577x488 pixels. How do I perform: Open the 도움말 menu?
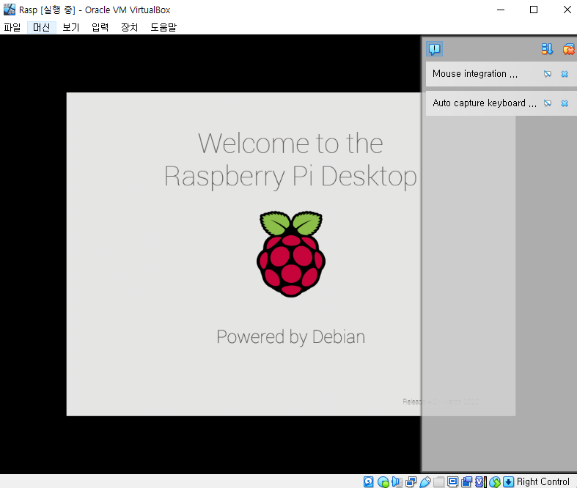[163, 27]
